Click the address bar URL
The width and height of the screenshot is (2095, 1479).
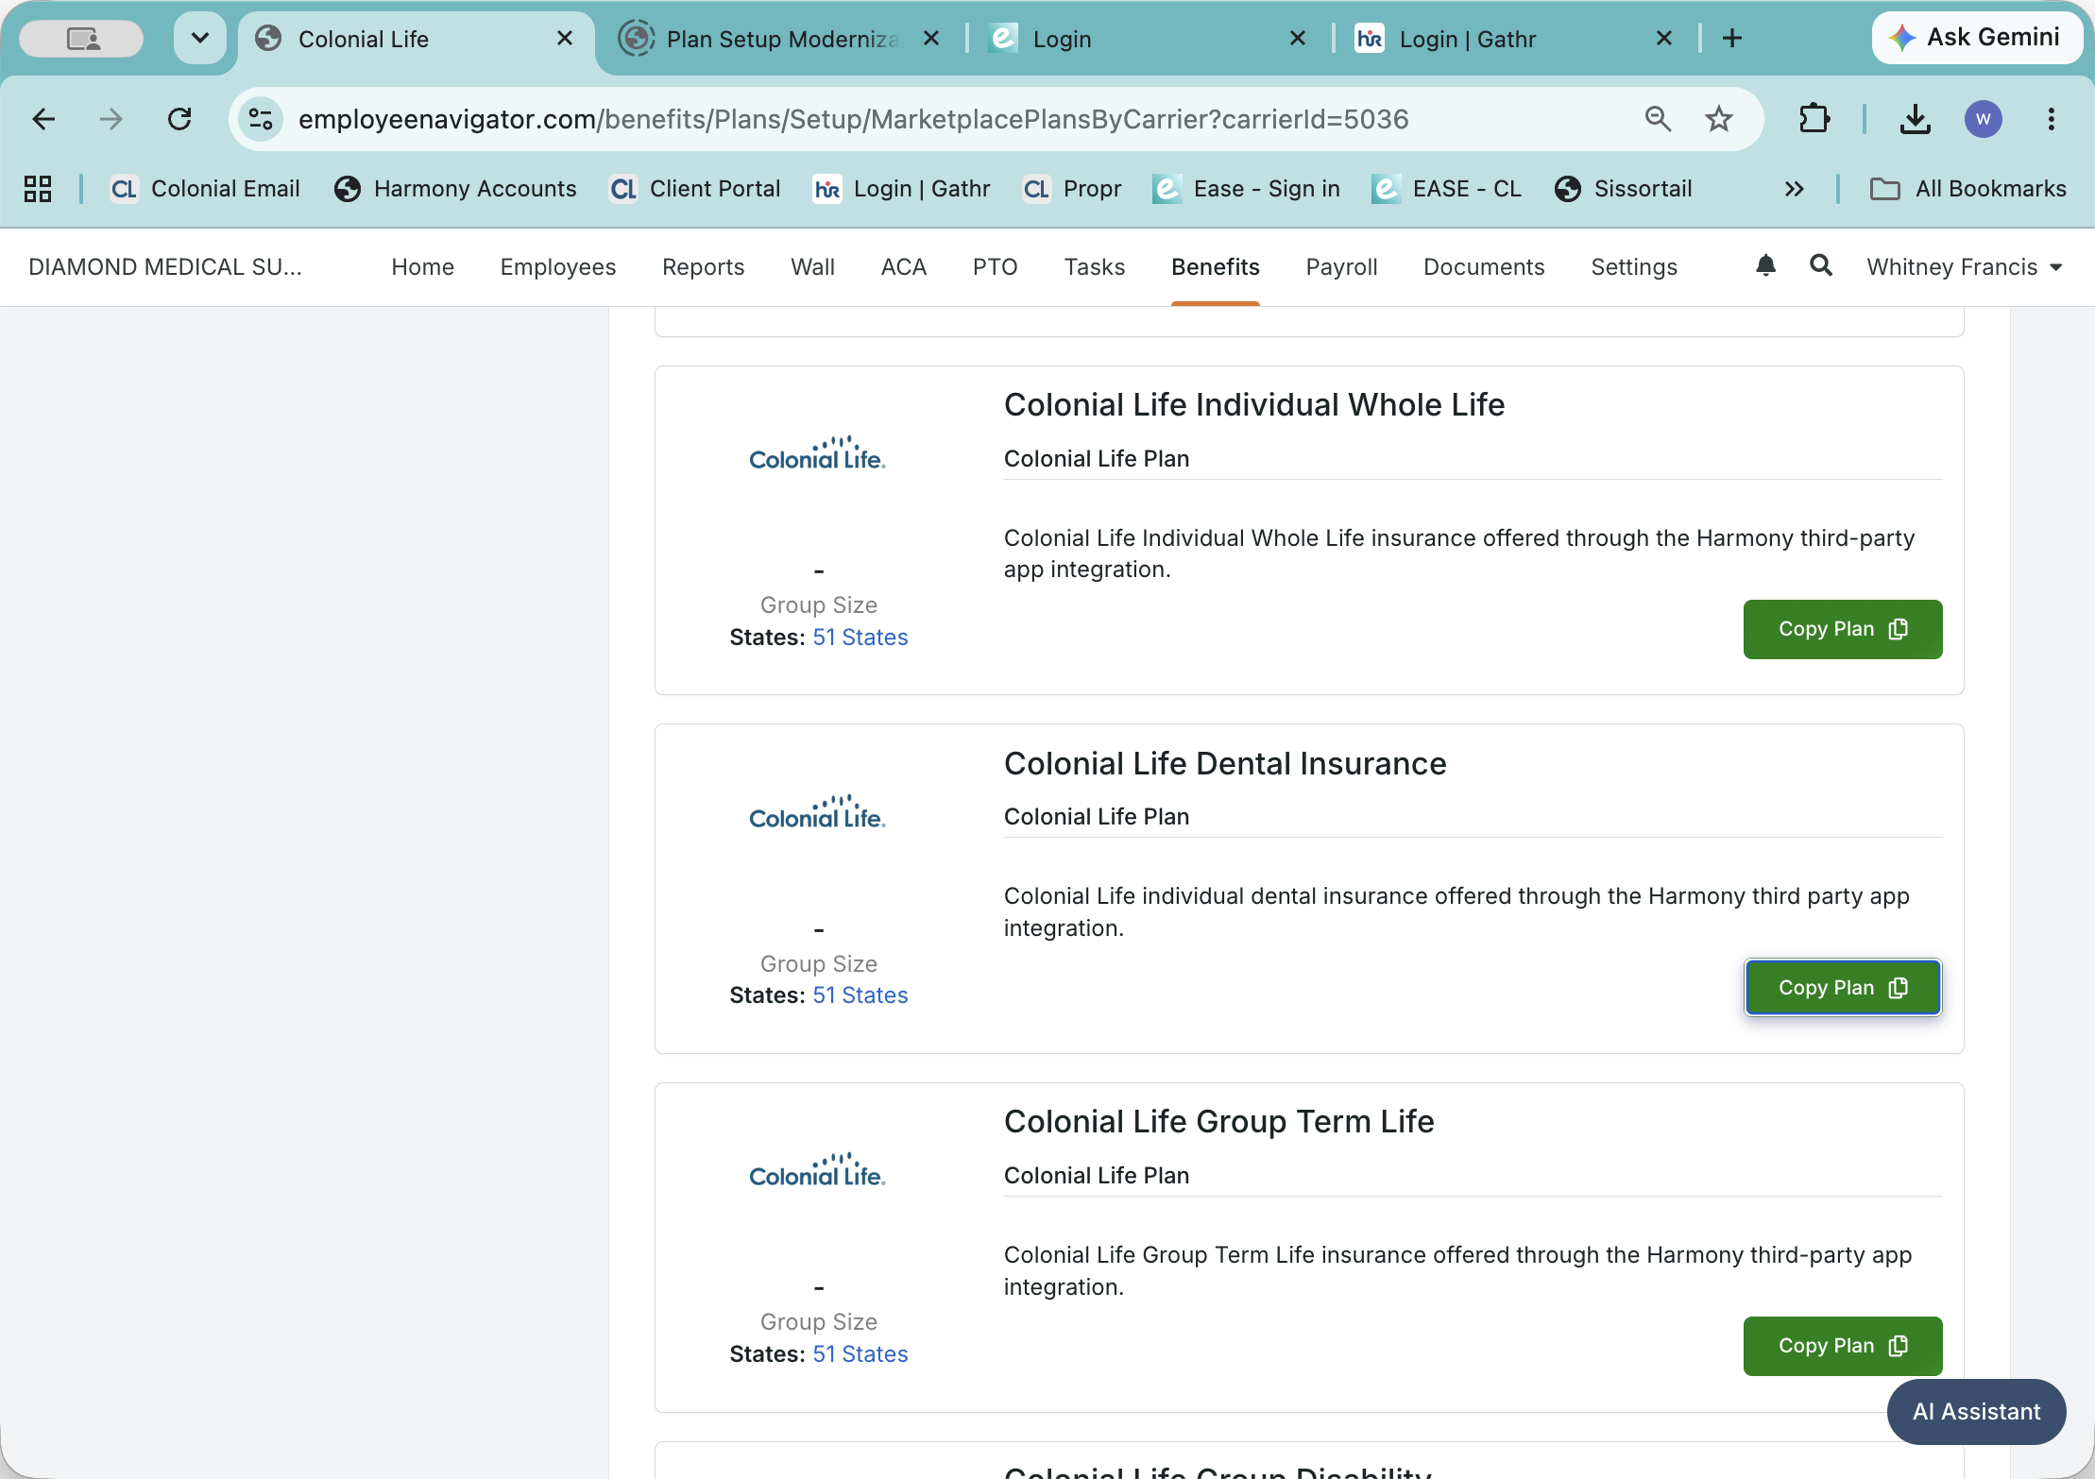click(854, 119)
